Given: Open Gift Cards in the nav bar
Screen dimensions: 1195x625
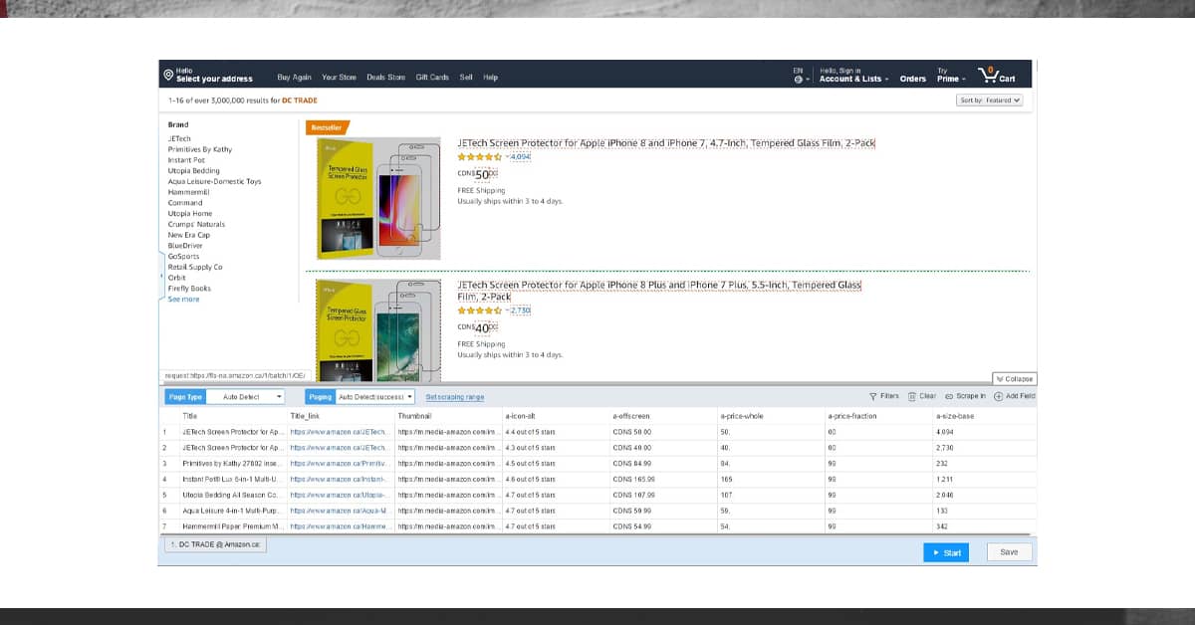Looking at the screenshot, I should point(432,78).
